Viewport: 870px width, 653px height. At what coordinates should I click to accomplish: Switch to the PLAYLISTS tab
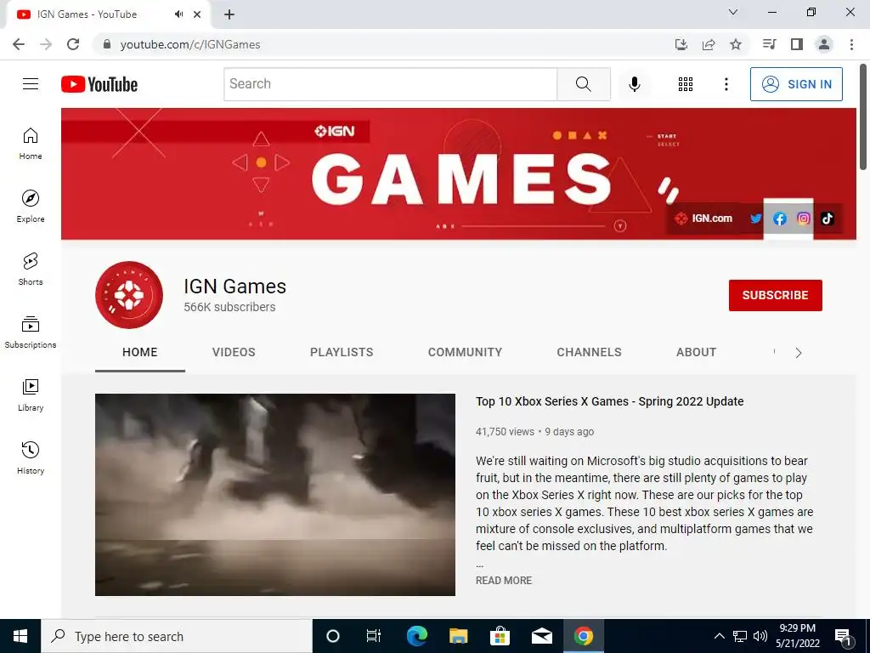pos(342,352)
